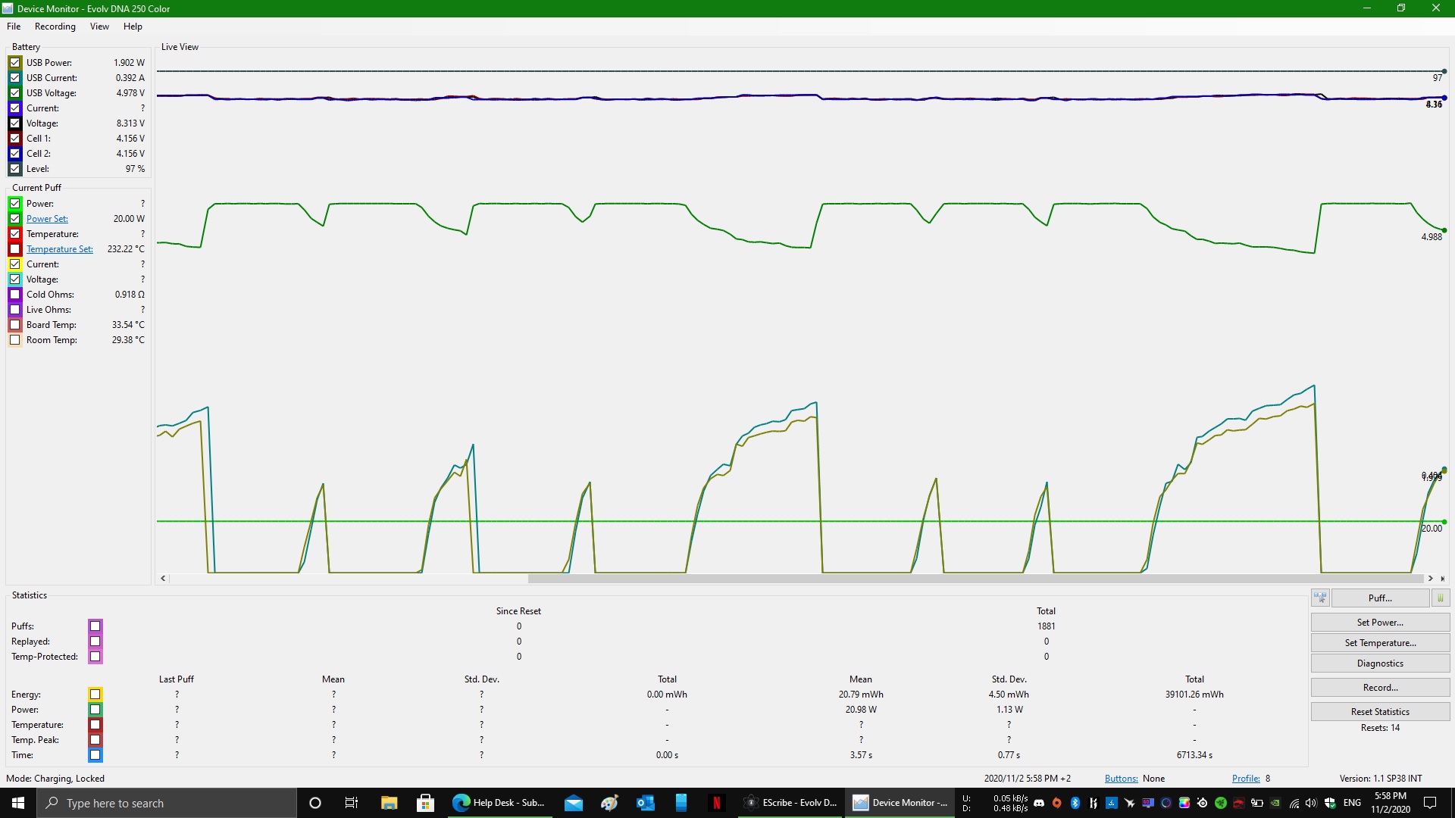Click the Task View taskbar icon
The width and height of the screenshot is (1455, 818).
tap(352, 803)
